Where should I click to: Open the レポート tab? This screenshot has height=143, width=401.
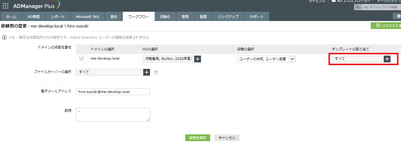point(58,17)
